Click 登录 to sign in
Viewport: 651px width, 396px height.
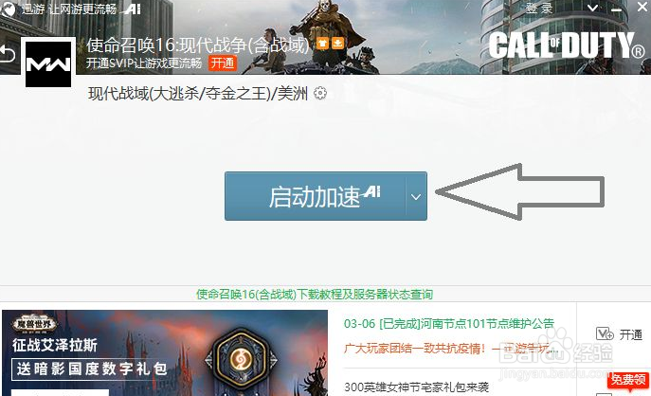pyautogui.click(x=539, y=8)
